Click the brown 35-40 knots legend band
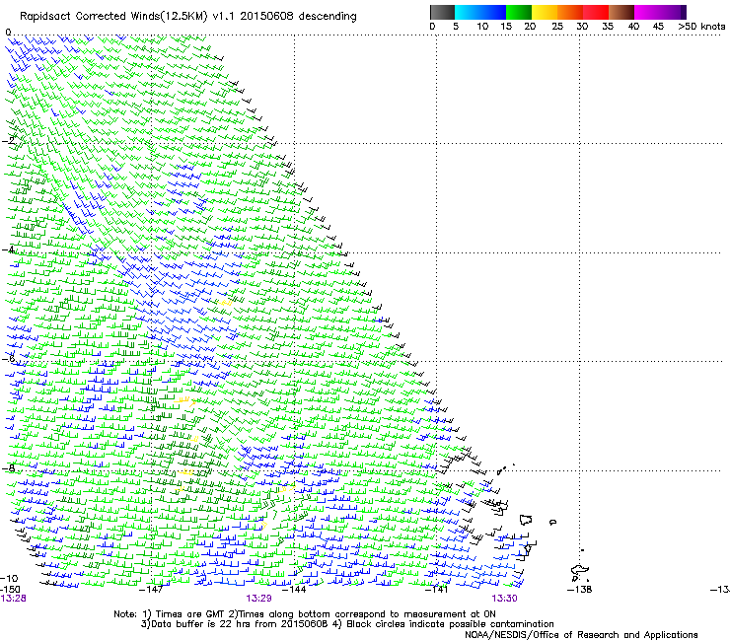This screenshot has height=641, width=730. 621,12
